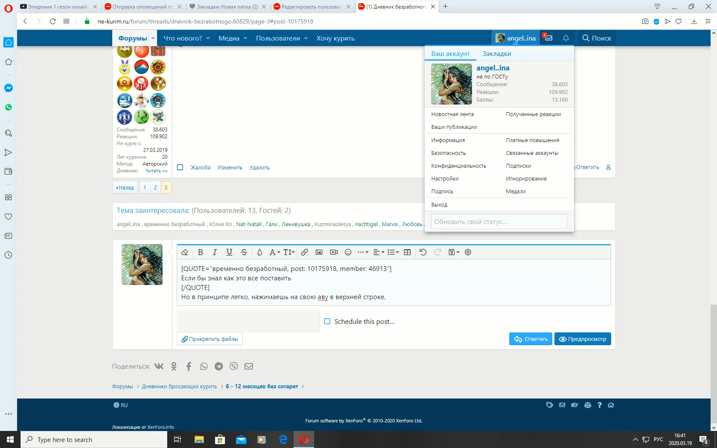
Task: Expand the Что нового? menu arrow
Action: pyautogui.click(x=208, y=38)
